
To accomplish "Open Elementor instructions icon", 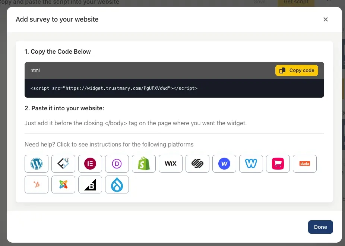I will click(90, 164).
